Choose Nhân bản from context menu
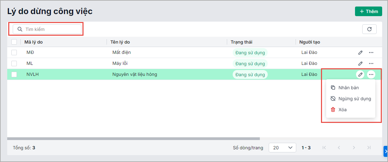Screen dimensions: 388x162 [348, 88]
